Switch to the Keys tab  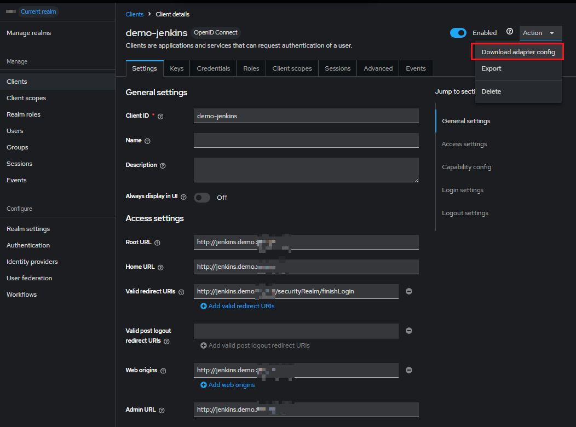(x=177, y=68)
